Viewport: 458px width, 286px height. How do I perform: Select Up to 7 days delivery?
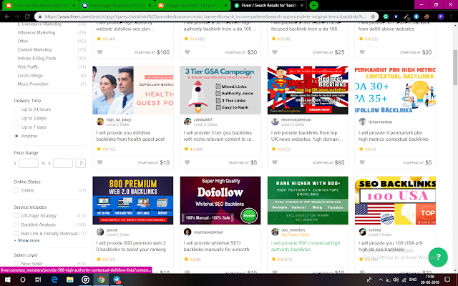coord(16,127)
